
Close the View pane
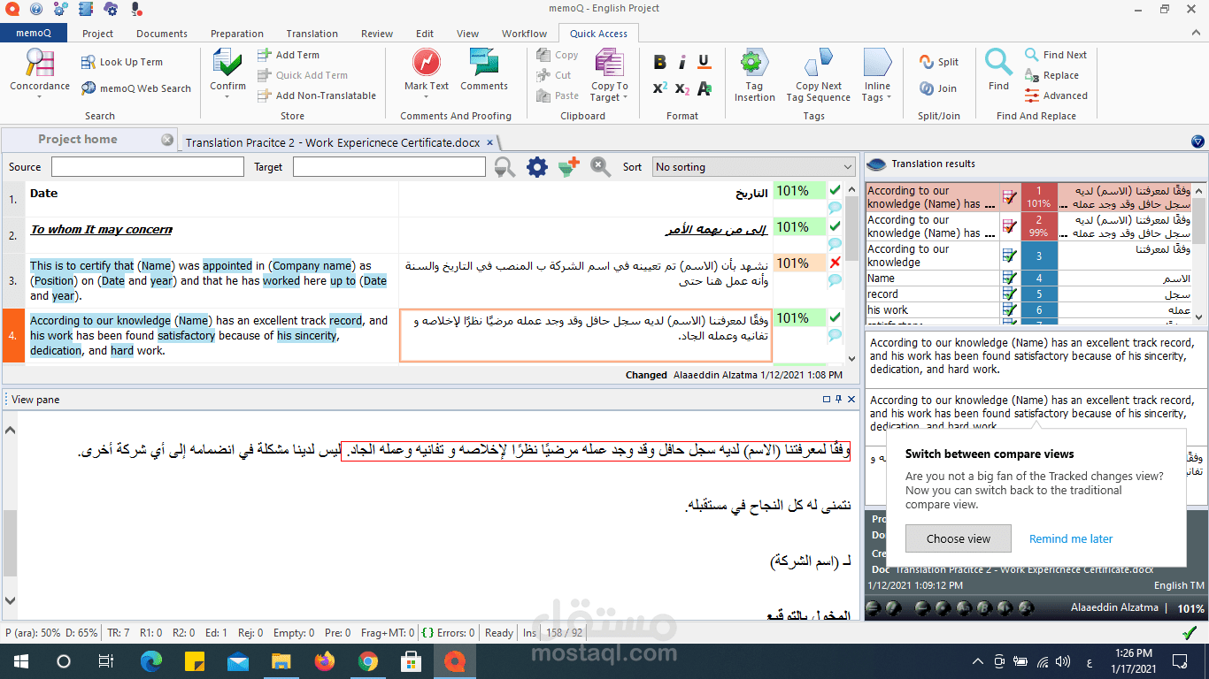pos(851,400)
